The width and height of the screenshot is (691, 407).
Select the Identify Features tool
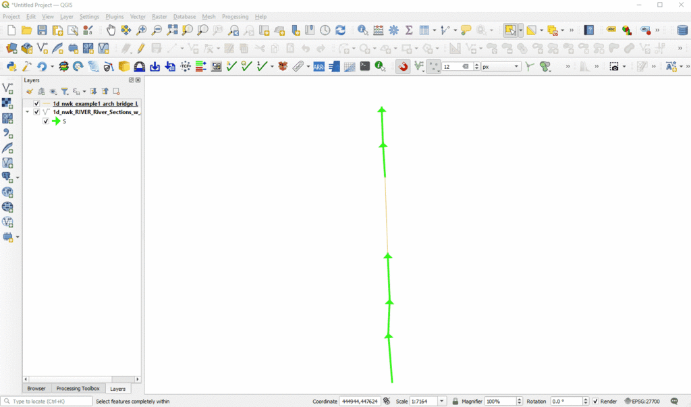click(x=363, y=30)
